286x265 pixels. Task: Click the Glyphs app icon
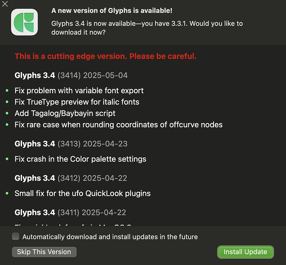tap(24, 22)
